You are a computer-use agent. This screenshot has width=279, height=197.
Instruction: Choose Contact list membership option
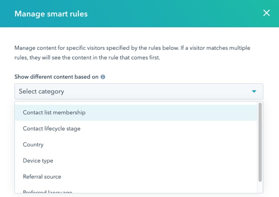coord(54,112)
